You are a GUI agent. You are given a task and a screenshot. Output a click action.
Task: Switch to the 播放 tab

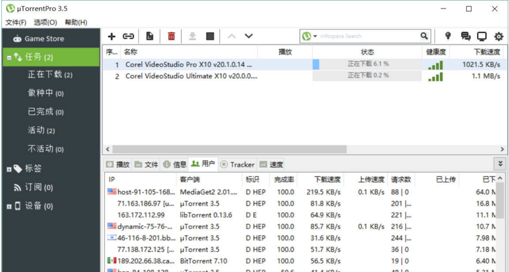(118, 165)
